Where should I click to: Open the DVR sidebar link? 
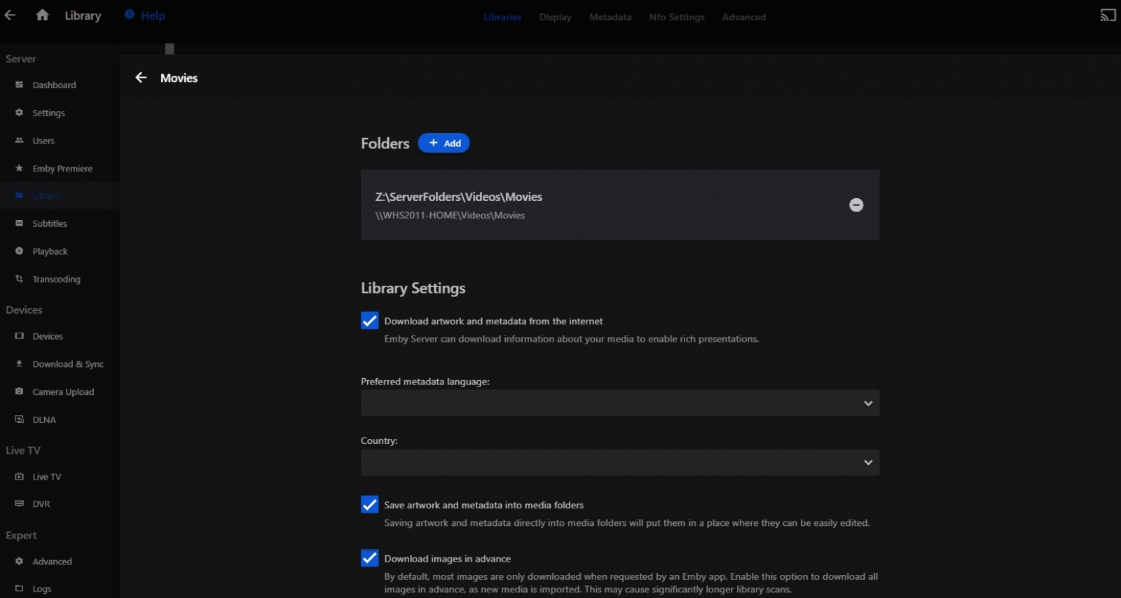(x=41, y=503)
